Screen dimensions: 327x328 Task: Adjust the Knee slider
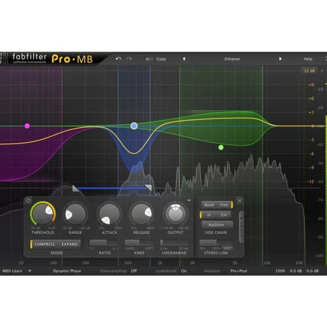(139, 243)
